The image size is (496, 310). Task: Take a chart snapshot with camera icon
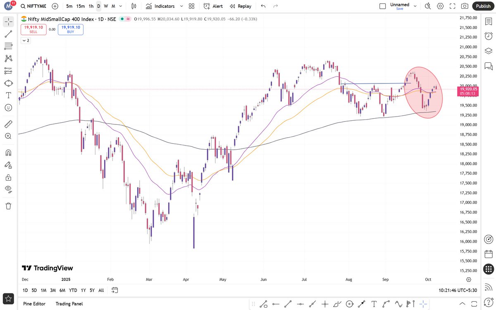(x=465, y=6)
